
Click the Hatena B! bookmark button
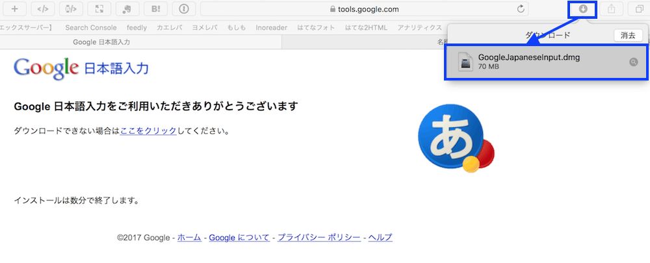pos(155,8)
